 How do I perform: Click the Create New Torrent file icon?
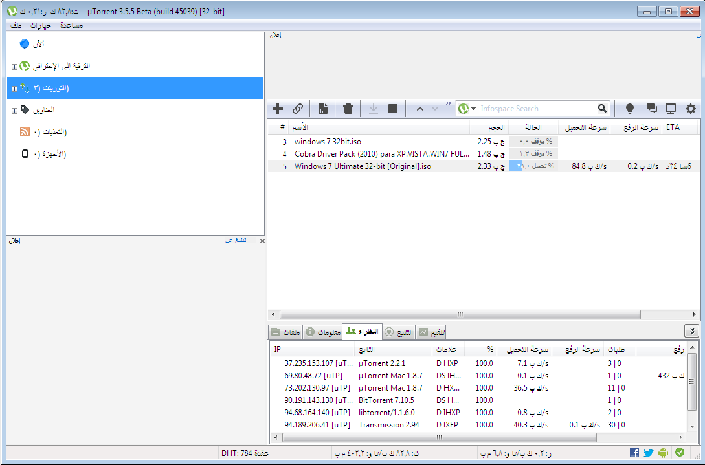click(x=322, y=109)
